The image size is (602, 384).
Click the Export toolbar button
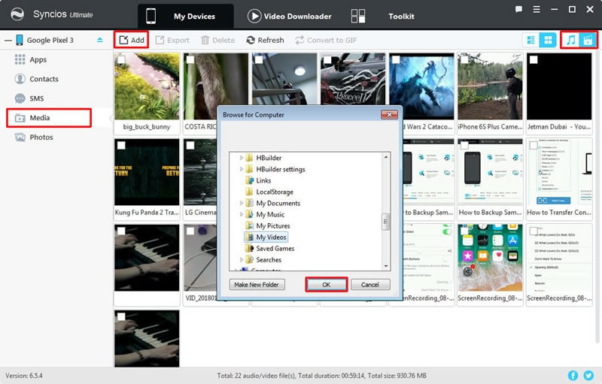point(172,40)
